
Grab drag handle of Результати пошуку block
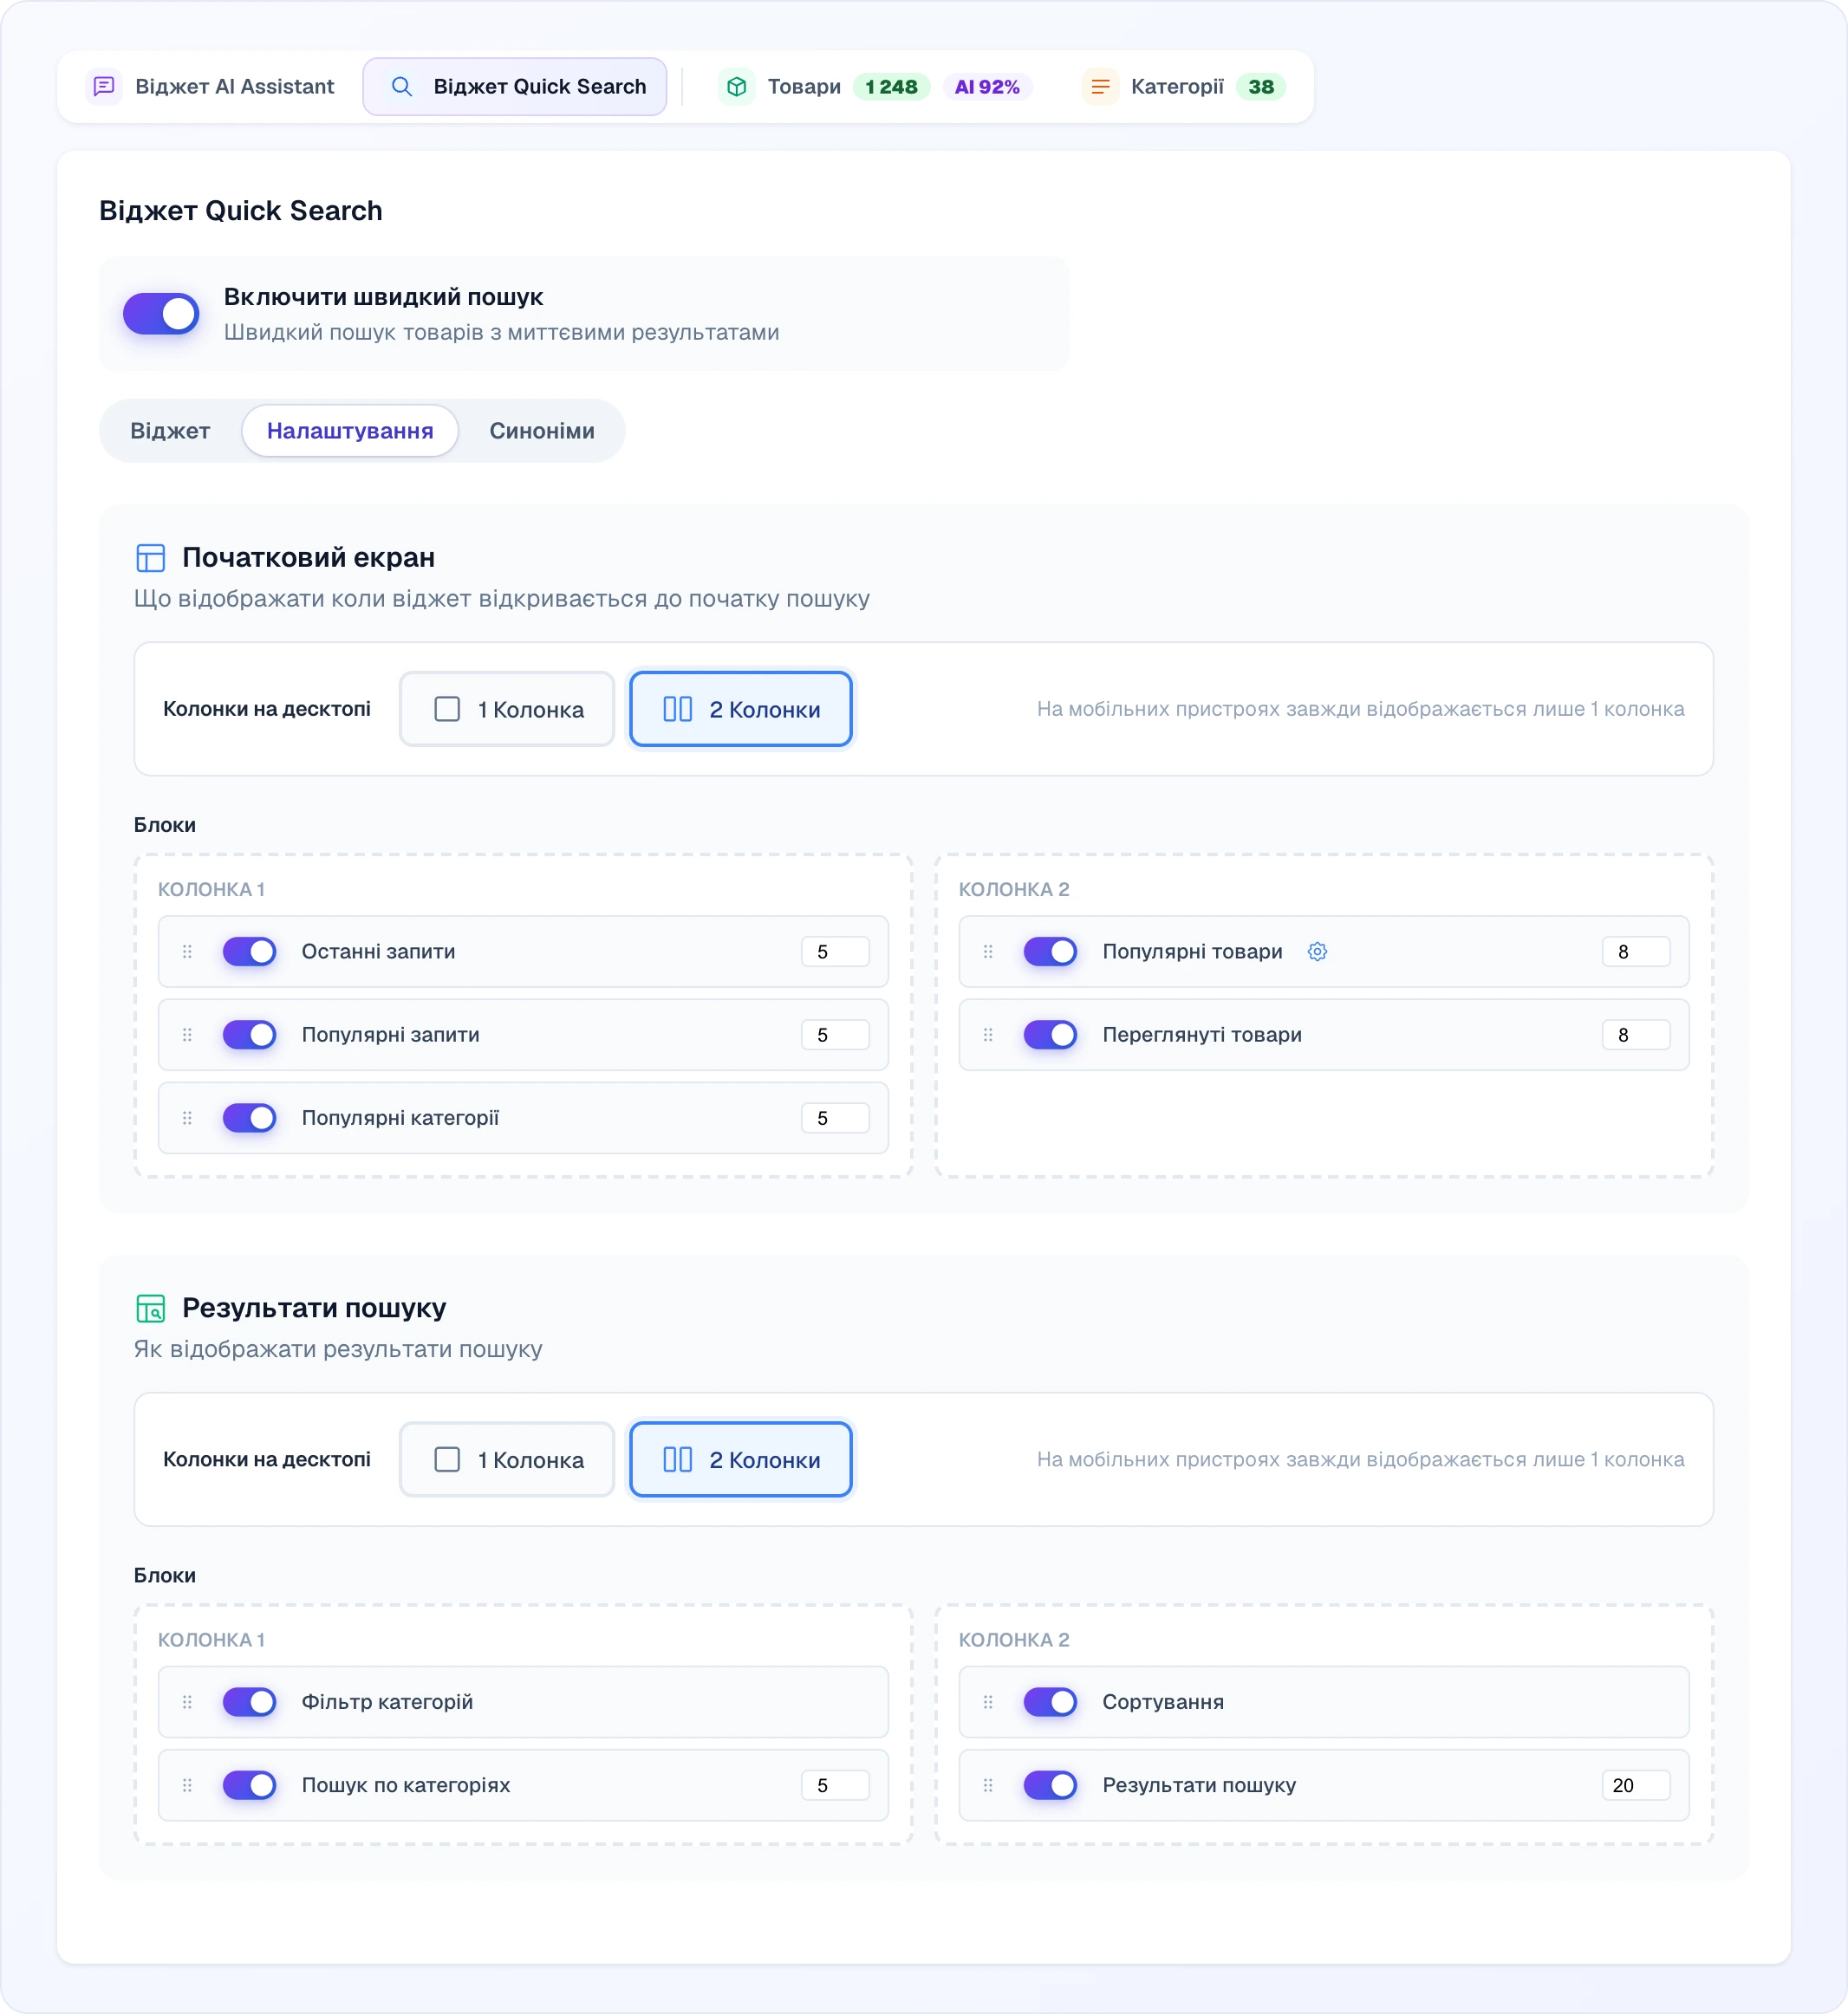pyautogui.click(x=988, y=1784)
